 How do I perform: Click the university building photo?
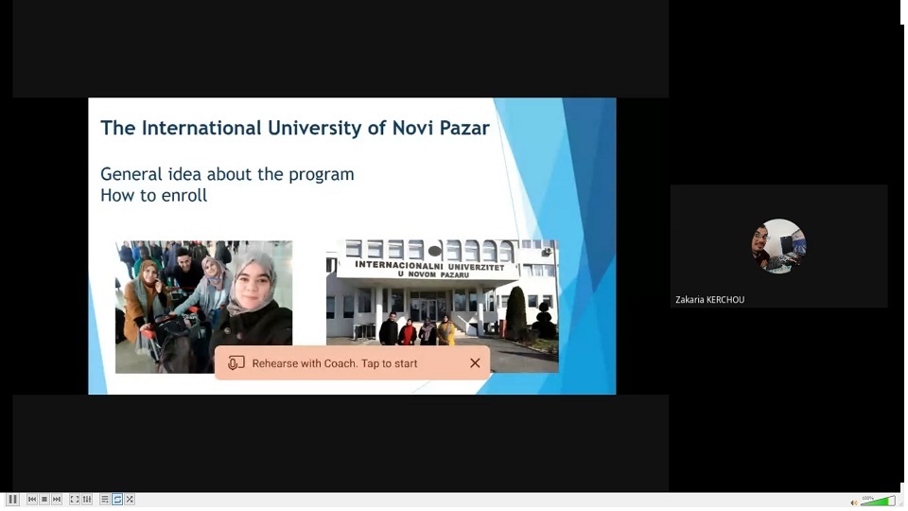point(443,306)
